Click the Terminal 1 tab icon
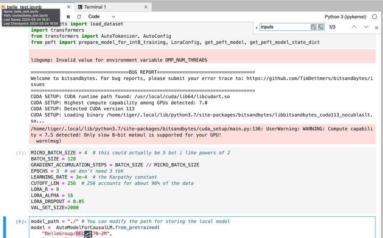The image size is (383, 238). click(80, 7)
